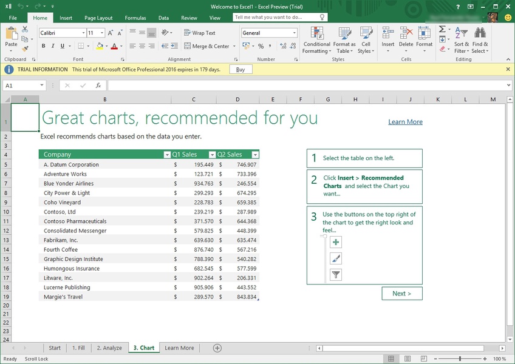Click the Format as Table icon
515x364 pixels.
344,40
